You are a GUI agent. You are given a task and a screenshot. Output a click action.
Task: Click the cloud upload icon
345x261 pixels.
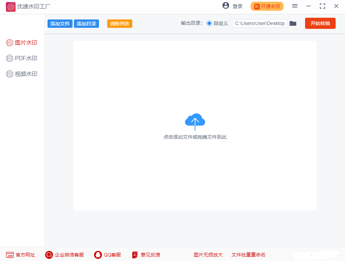pos(195,121)
